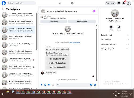
Task: Go to the Home feed icon
Action: [x=60, y=3]
